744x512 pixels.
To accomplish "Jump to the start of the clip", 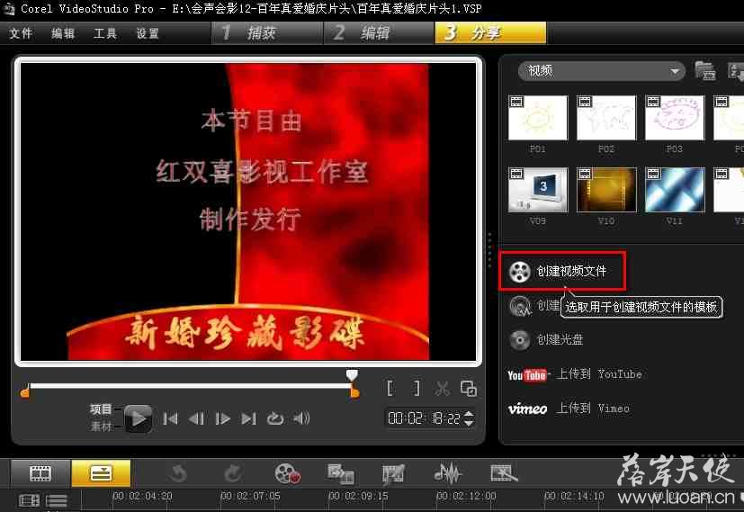I will pos(170,418).
